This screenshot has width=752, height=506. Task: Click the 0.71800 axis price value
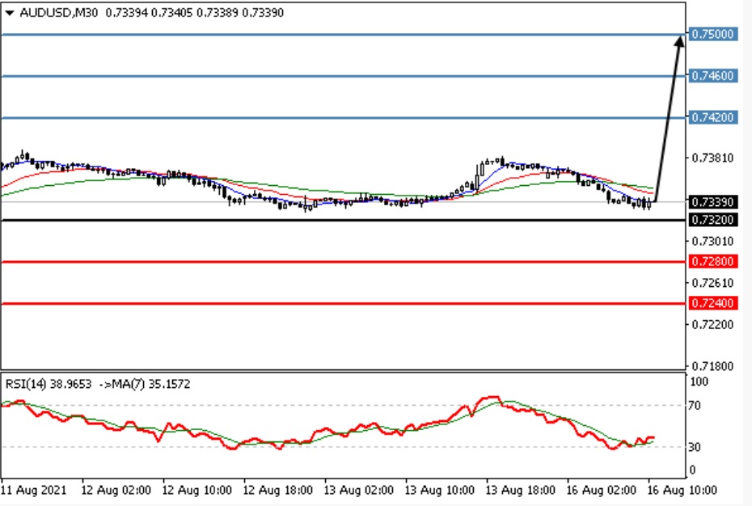[712, 366]
